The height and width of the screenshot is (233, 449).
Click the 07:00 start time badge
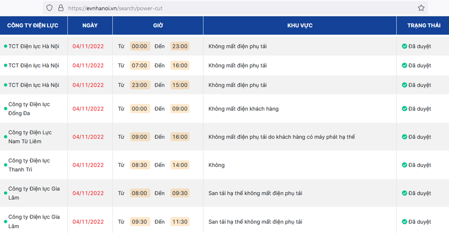[139, 65]
